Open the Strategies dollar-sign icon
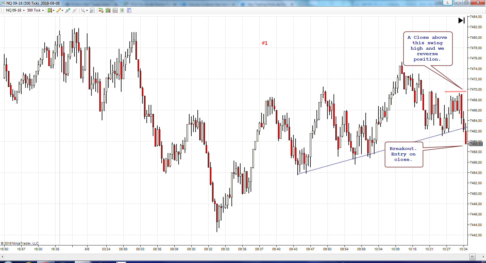 pos(122,10)
